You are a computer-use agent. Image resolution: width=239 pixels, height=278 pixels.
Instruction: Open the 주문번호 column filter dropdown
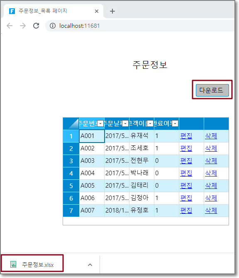click(100, 123)
